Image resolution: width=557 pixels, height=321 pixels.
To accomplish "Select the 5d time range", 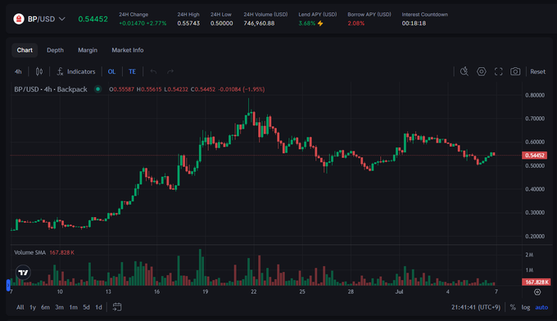I will click(x=86, y=307).
